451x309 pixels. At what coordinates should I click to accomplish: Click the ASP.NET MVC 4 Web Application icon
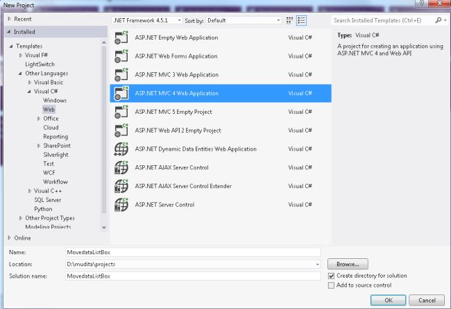[121, 93]
